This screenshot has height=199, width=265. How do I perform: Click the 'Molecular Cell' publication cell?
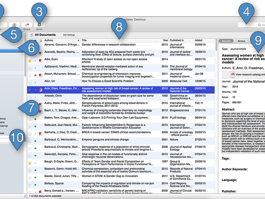(x=179, y=81)
